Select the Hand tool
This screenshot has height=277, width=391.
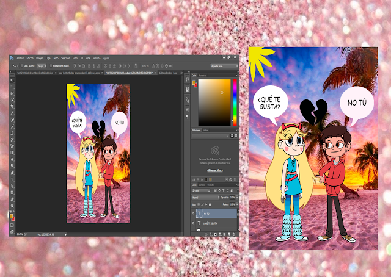(x=12, y=200)
